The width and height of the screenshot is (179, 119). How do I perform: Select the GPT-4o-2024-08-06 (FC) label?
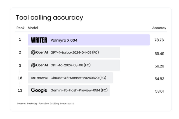coord(70,65)
